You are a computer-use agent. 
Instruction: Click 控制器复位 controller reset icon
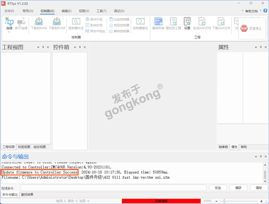coord(140,22)
